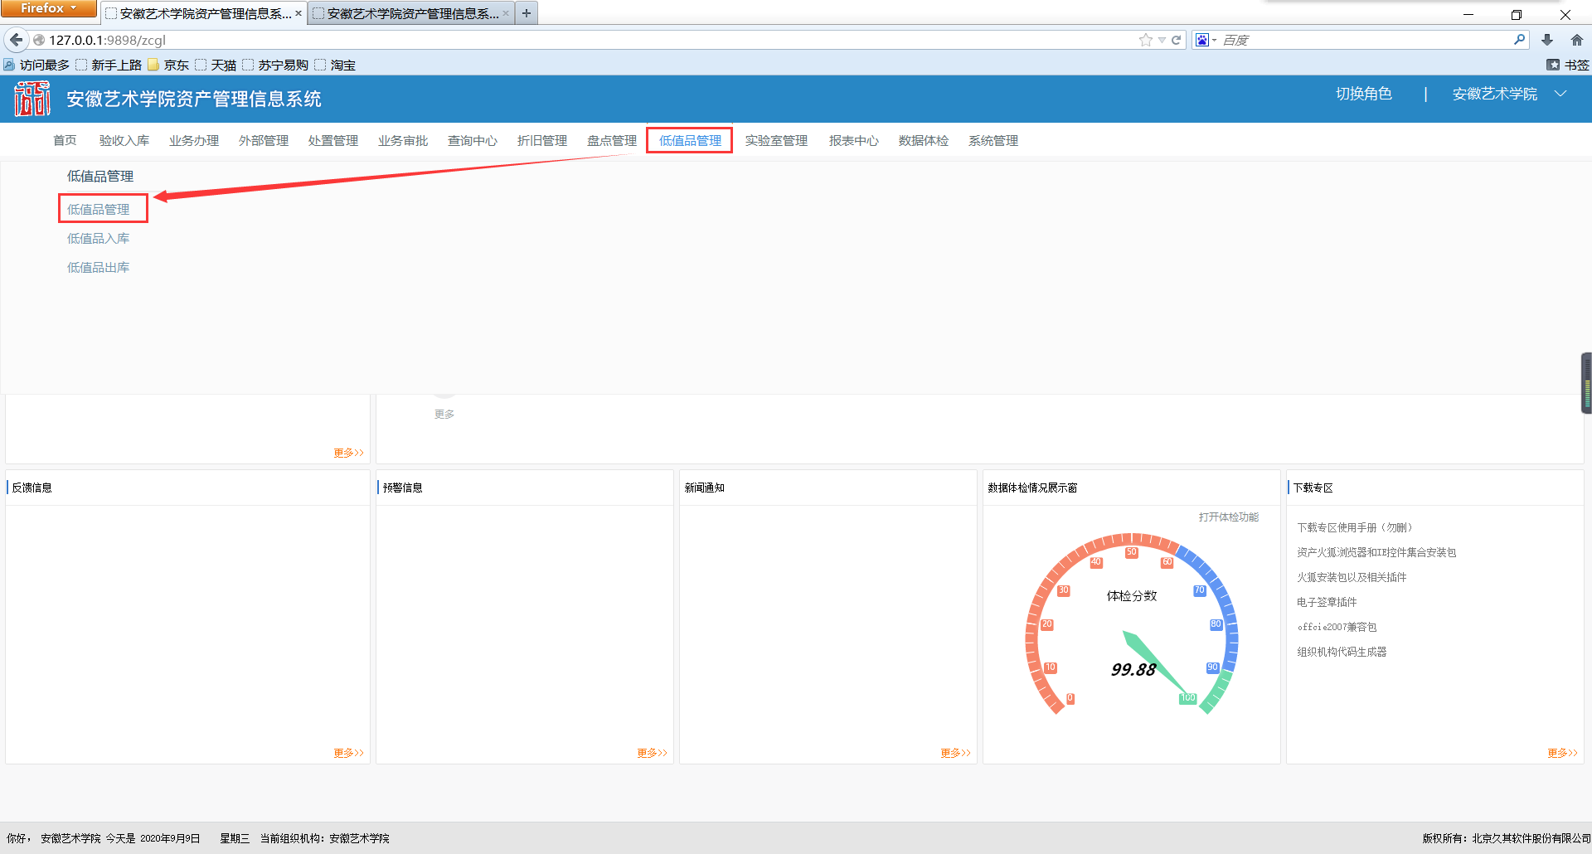
Task: Click the 切换角色 link in header
Action: point(1363,94)
